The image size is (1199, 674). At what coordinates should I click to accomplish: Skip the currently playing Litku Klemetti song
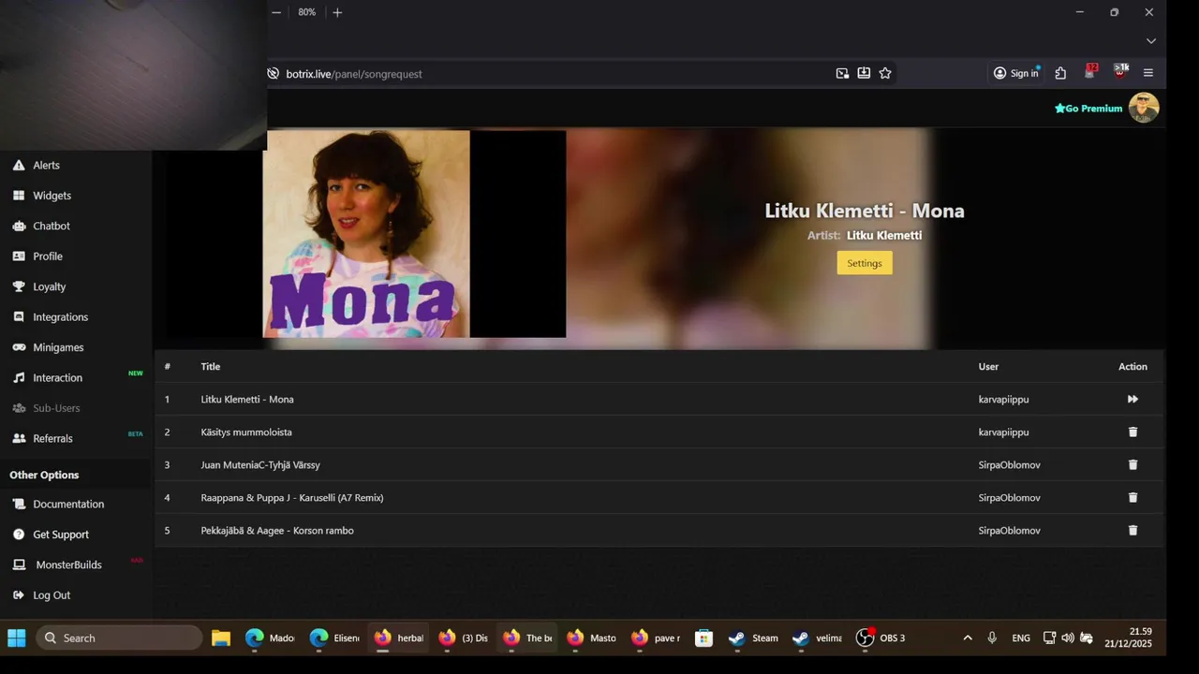coord(1132,399)
